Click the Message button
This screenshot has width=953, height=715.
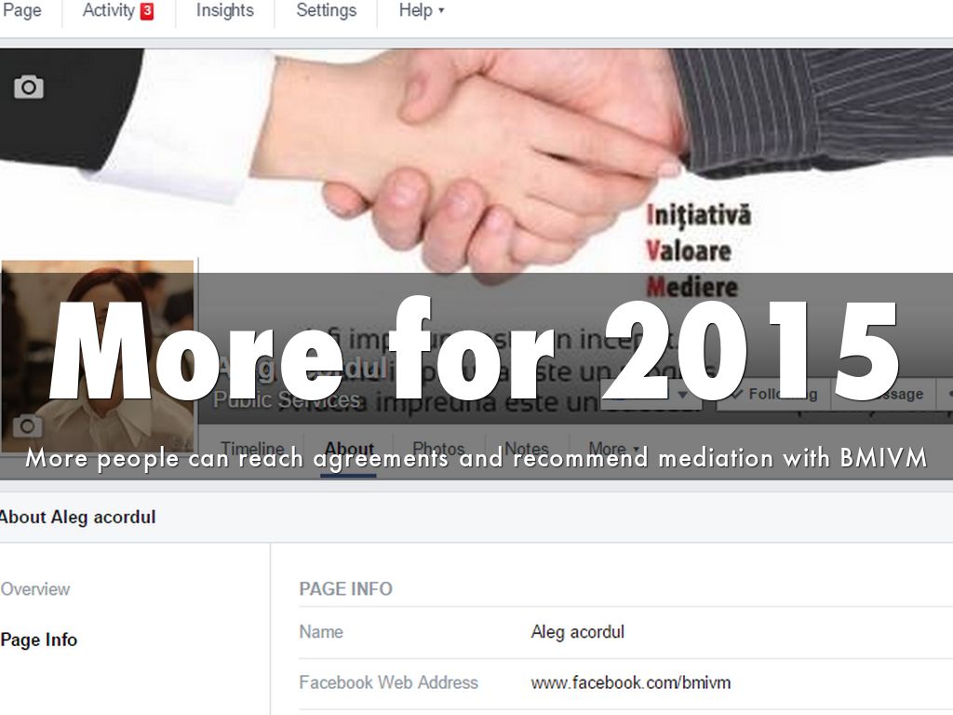[885, 395]
